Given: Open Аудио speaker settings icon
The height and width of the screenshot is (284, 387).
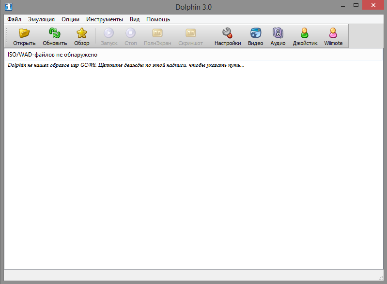Looking at the screenshot, I should (278, 33).
